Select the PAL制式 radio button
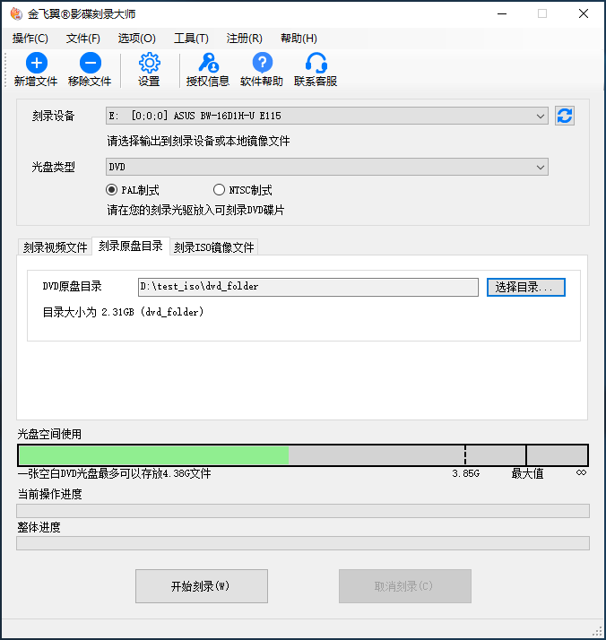This screenshot has width=606, height=640. 112,190
